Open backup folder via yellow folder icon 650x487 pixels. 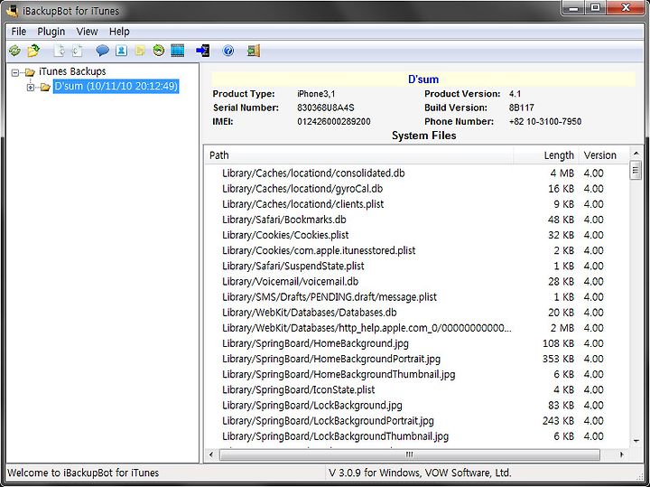[x=33, y=51]
